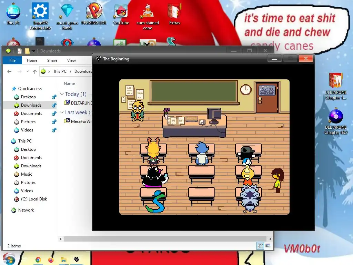353x265 pixels.
Task: Select Downloads under Quick access
Action: [31, 105]
